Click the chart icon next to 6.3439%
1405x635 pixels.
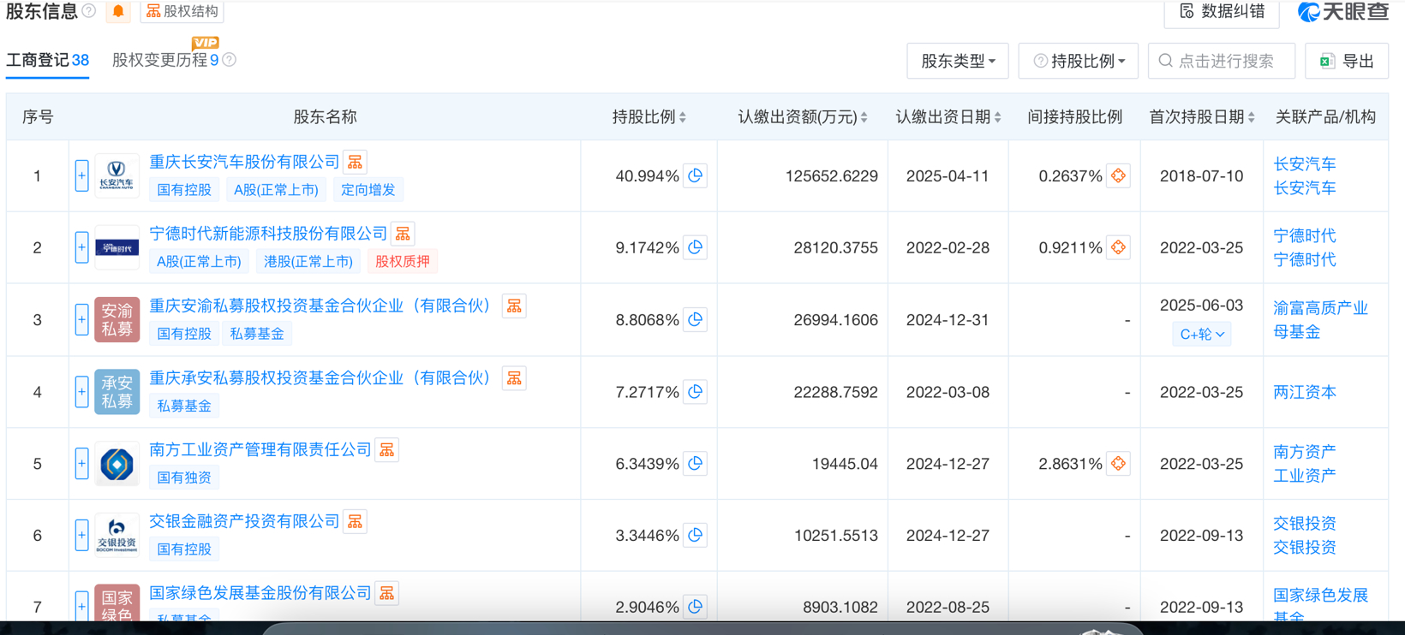[x=696, y=463]
